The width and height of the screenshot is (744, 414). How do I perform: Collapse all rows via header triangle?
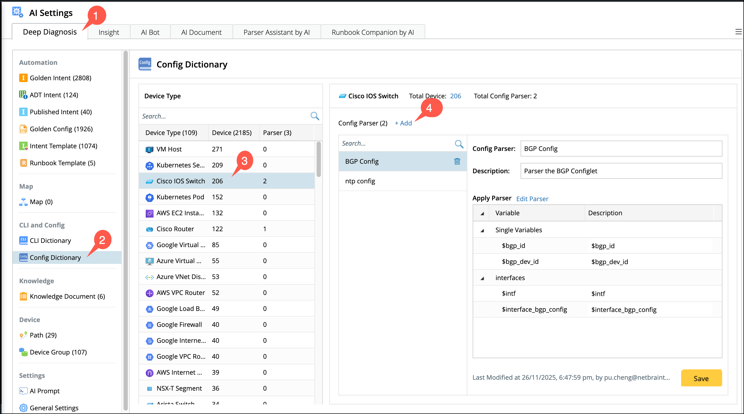[x=482, y=213]
